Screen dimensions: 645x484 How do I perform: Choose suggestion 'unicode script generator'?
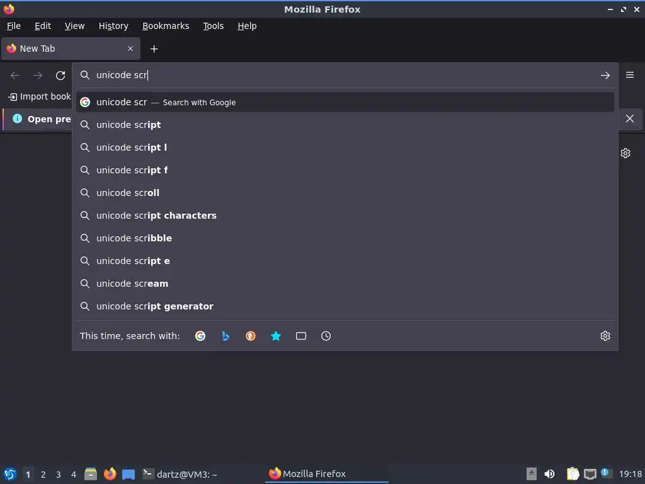point(345,306)
